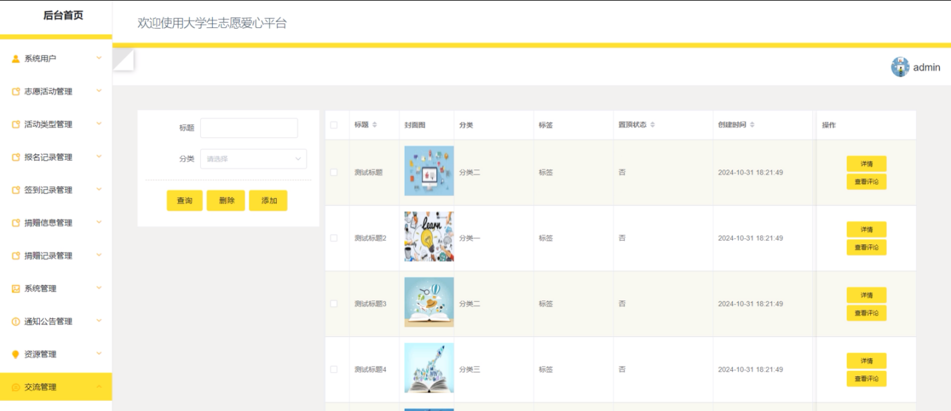Click the 系统用户 person icon

click(x=16, y=59)
